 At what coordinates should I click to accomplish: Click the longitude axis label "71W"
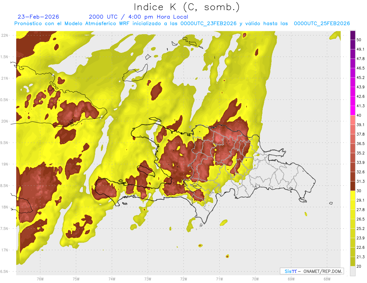(x=219, y=279)
